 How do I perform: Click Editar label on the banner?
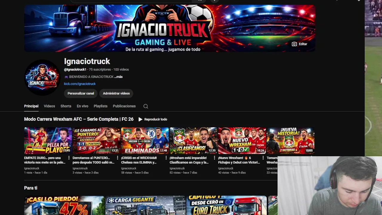[x=303, y=44]
